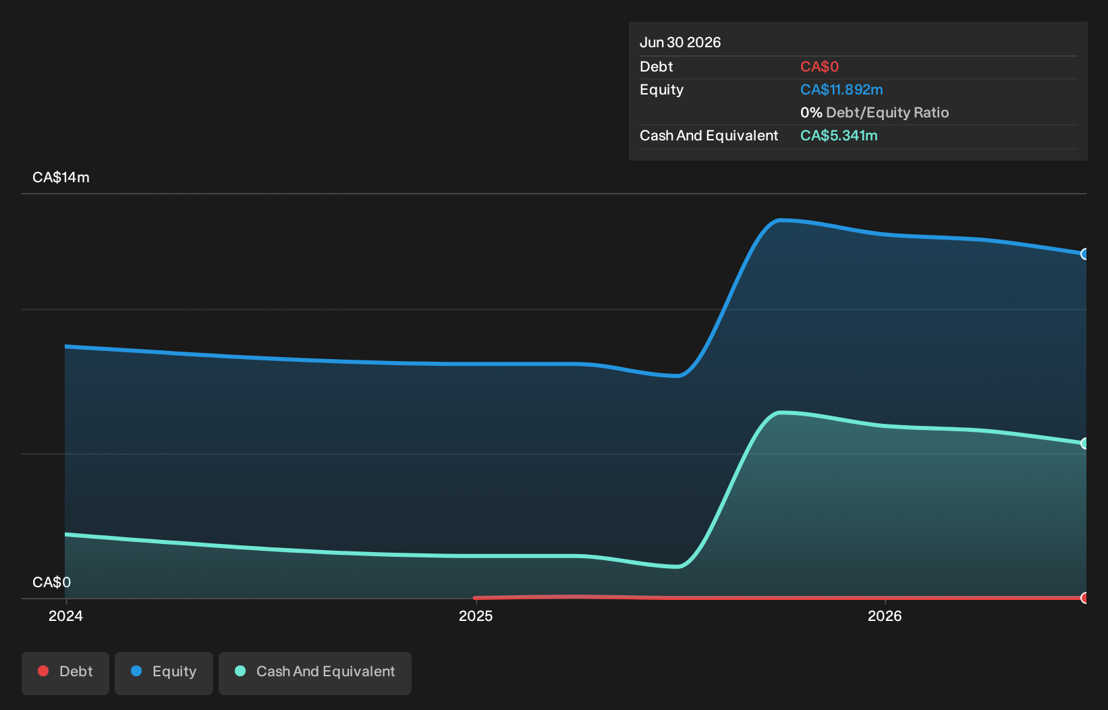The image size is (1108, 710).
Task: Select the CA$0 y-axis label
Action: point(51,582)
